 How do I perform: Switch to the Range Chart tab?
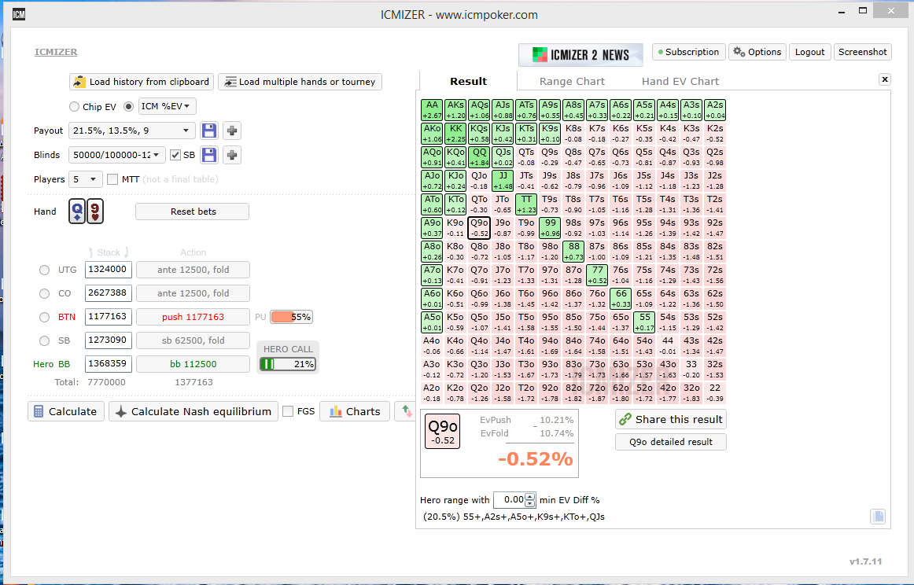point(572,82)
